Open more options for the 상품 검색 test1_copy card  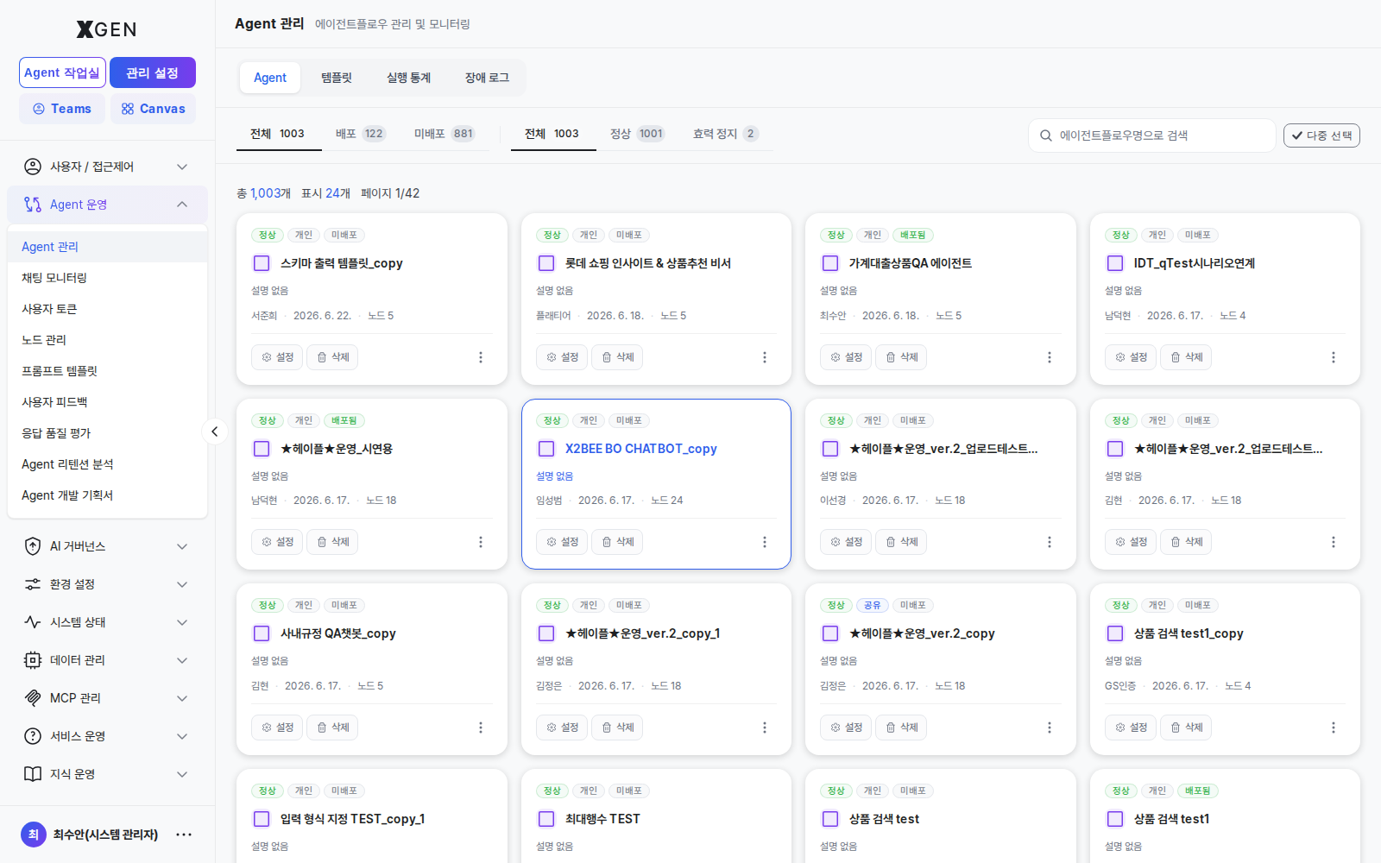point(1334,728)
